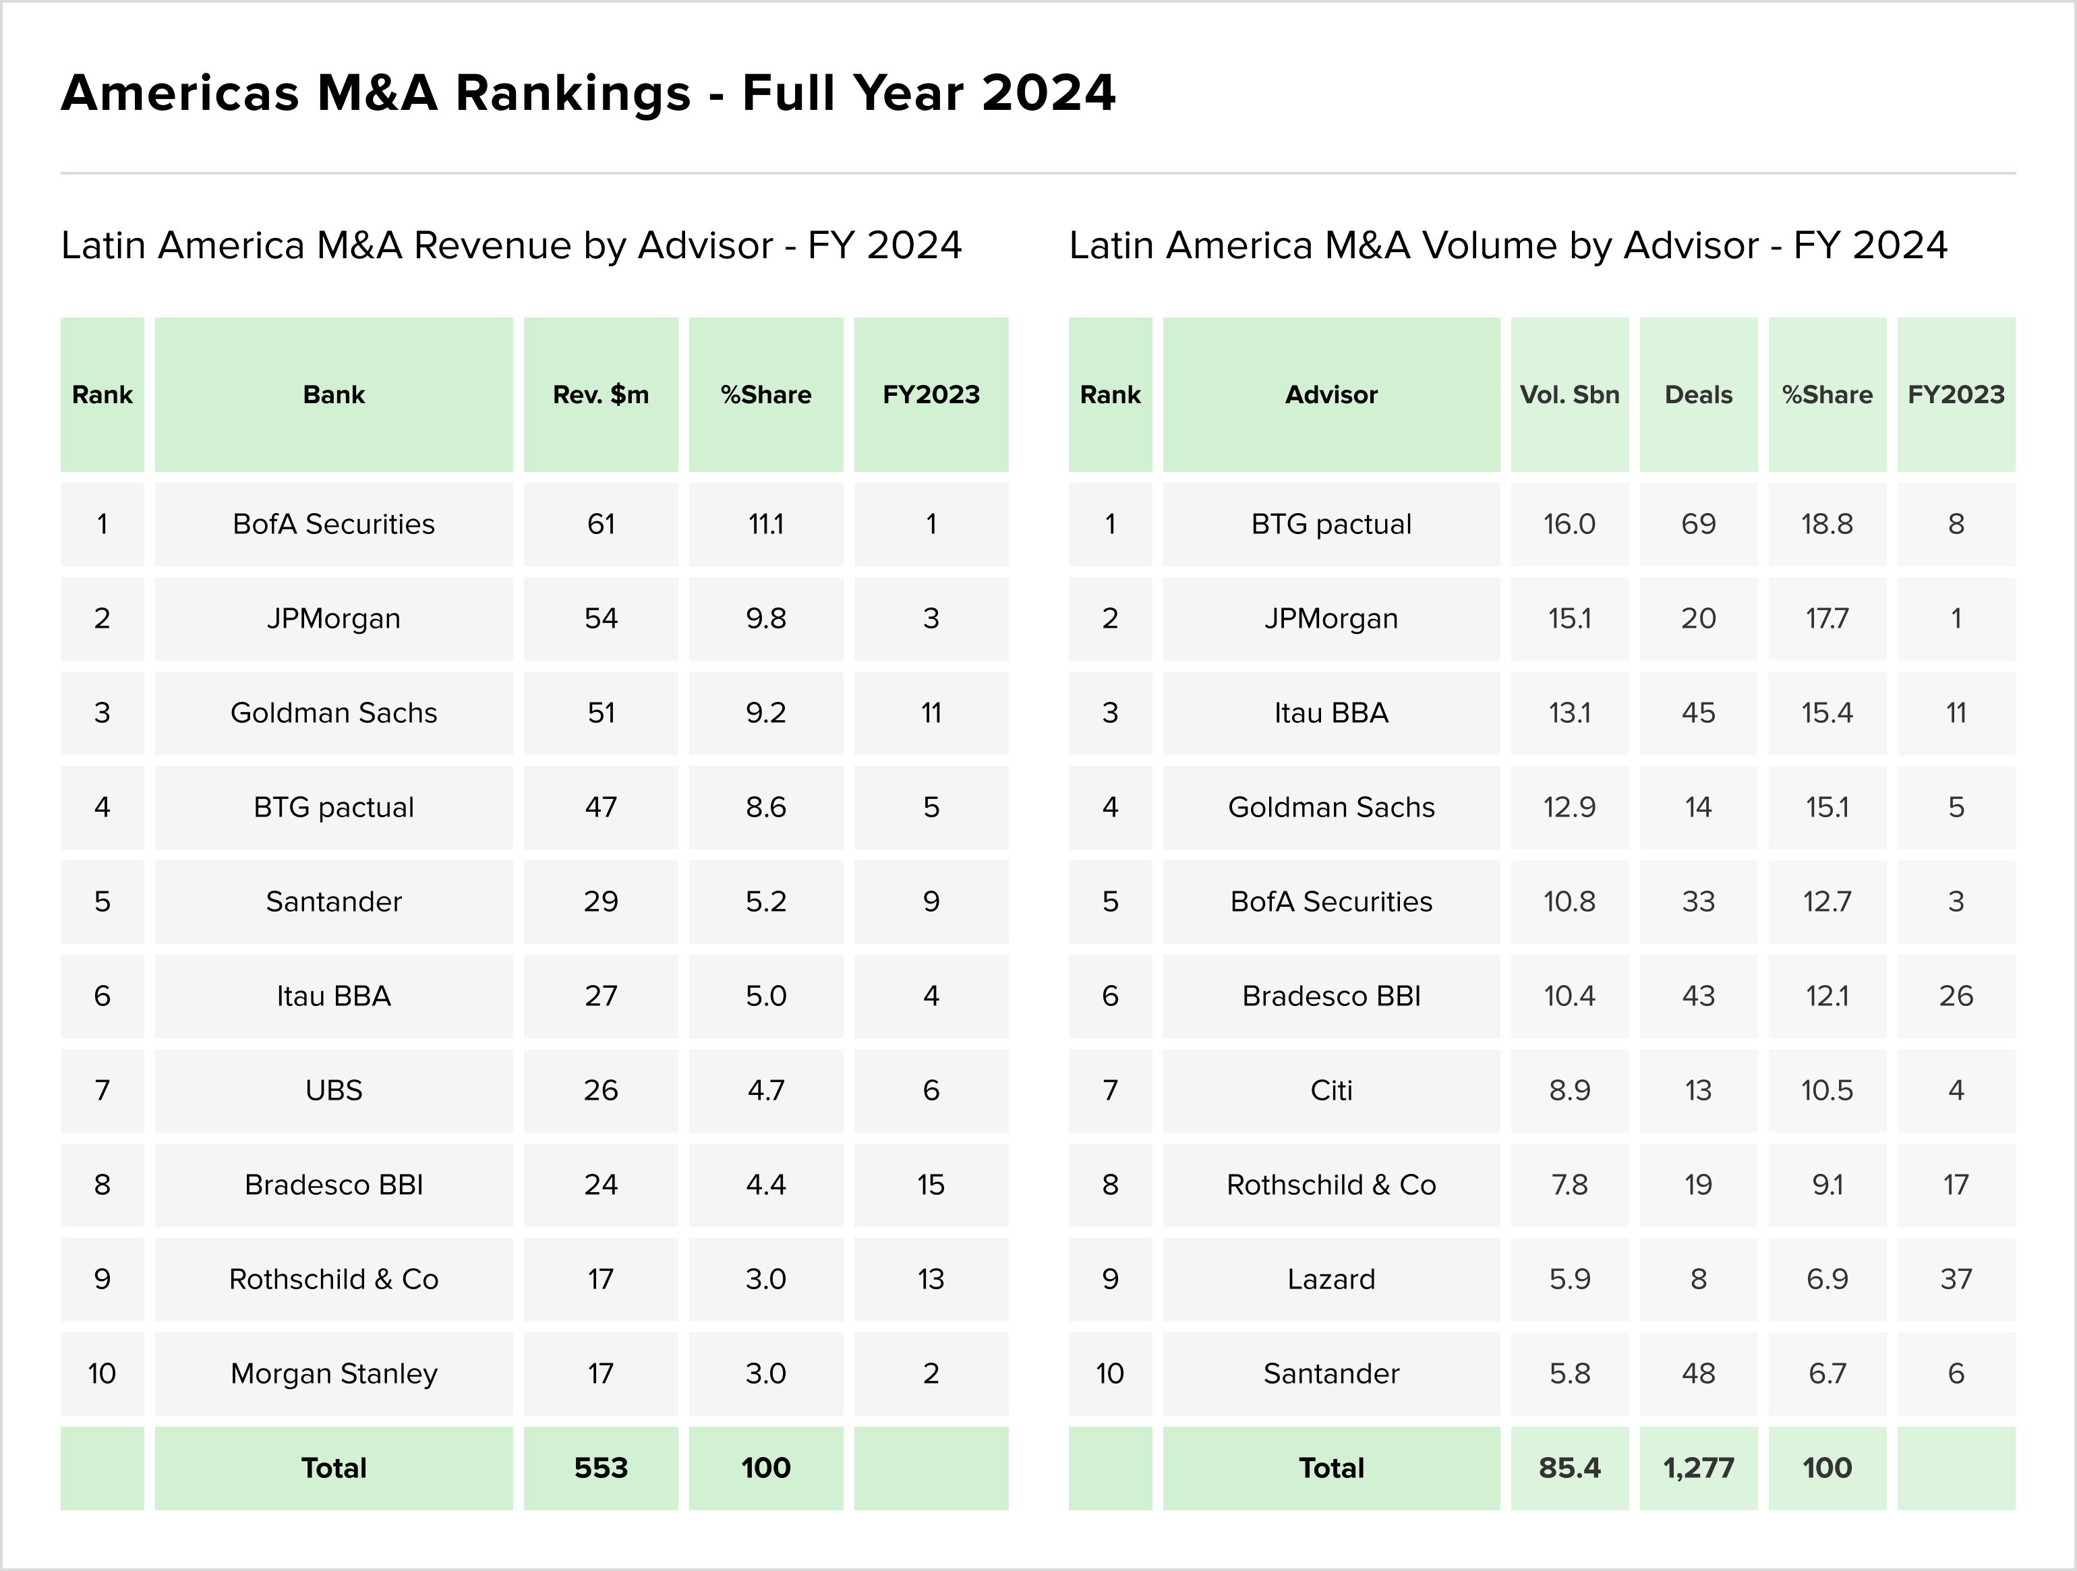Click the revenue total value 553
The height and width of the screenshot is (1571, 2077).
600,1468
